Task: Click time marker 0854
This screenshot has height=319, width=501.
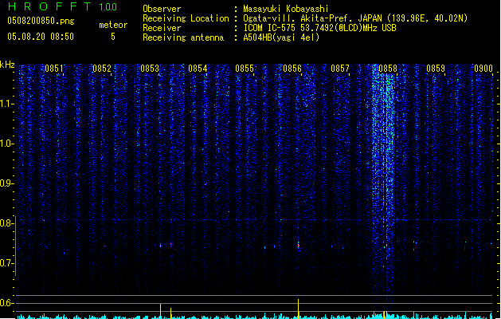Action: [x=198, y=68]
